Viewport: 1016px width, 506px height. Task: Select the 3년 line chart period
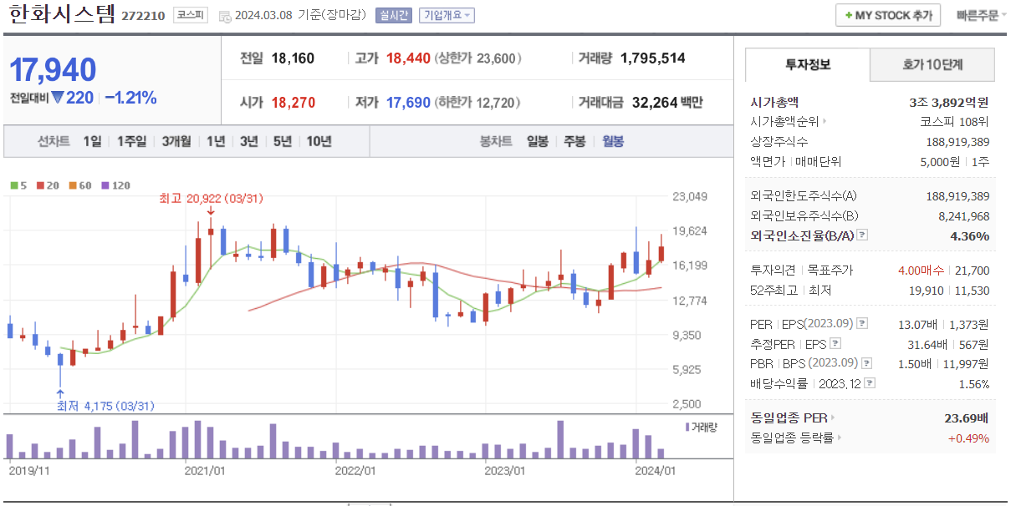(x=248, y=141)
